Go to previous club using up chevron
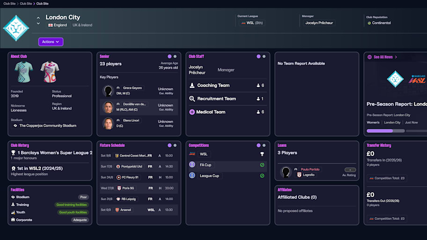The height and width of the screenshot is (240, 427). [38, 18]
